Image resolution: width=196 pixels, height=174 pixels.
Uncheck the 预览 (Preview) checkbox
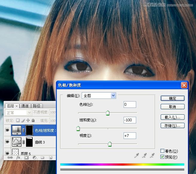click(162, 157)
